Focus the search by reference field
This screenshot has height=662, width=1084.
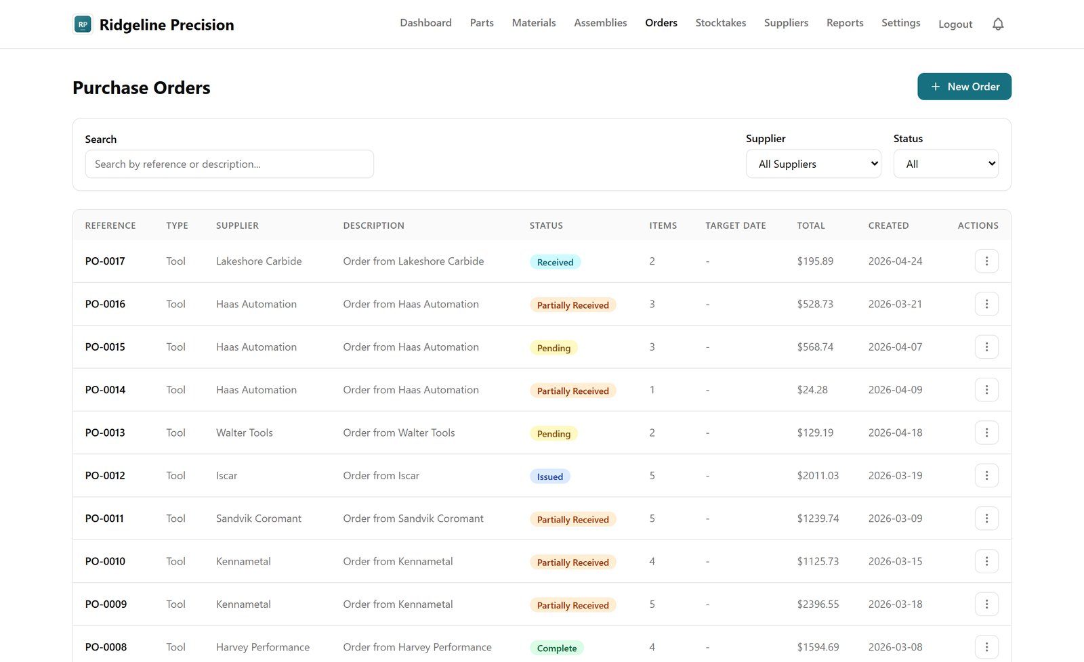pyautogui.click(x=229, y=164)
